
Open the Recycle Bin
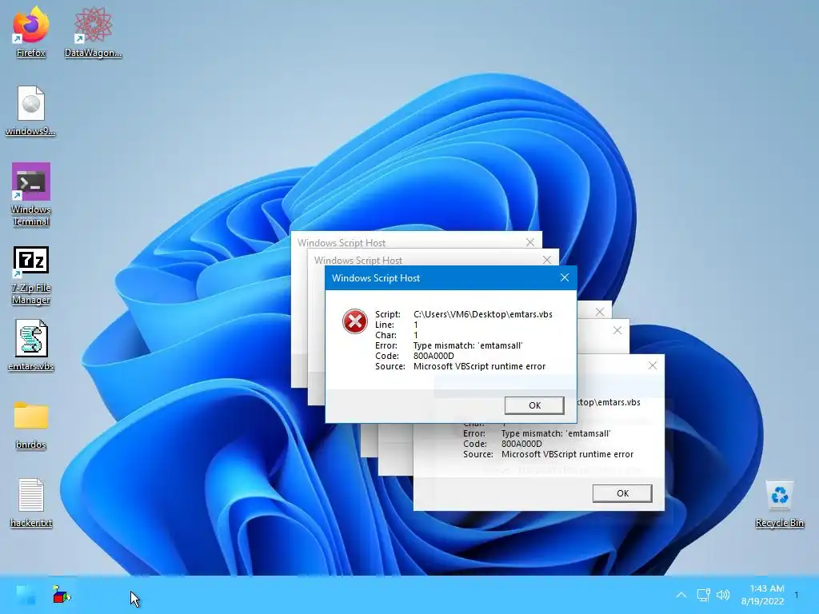tap(779, 504)
